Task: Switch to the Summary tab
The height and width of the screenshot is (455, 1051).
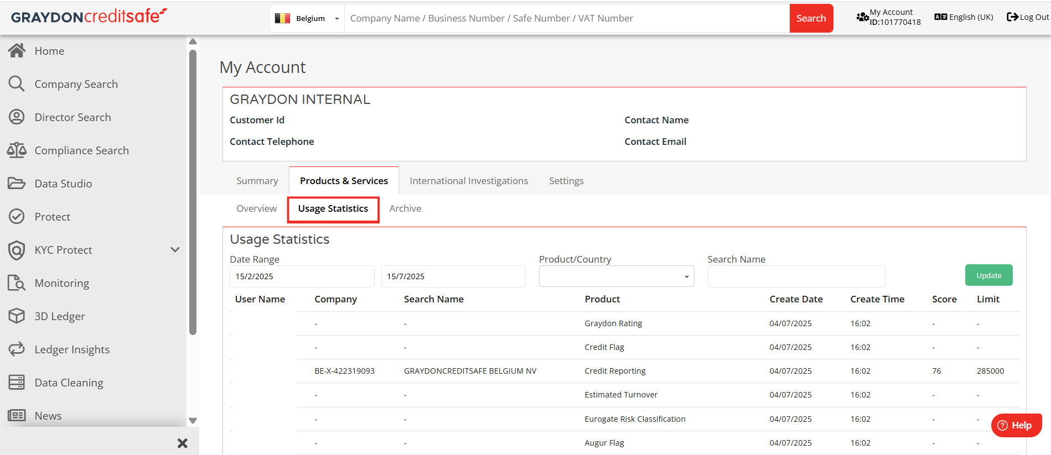Action: [257, 181]
